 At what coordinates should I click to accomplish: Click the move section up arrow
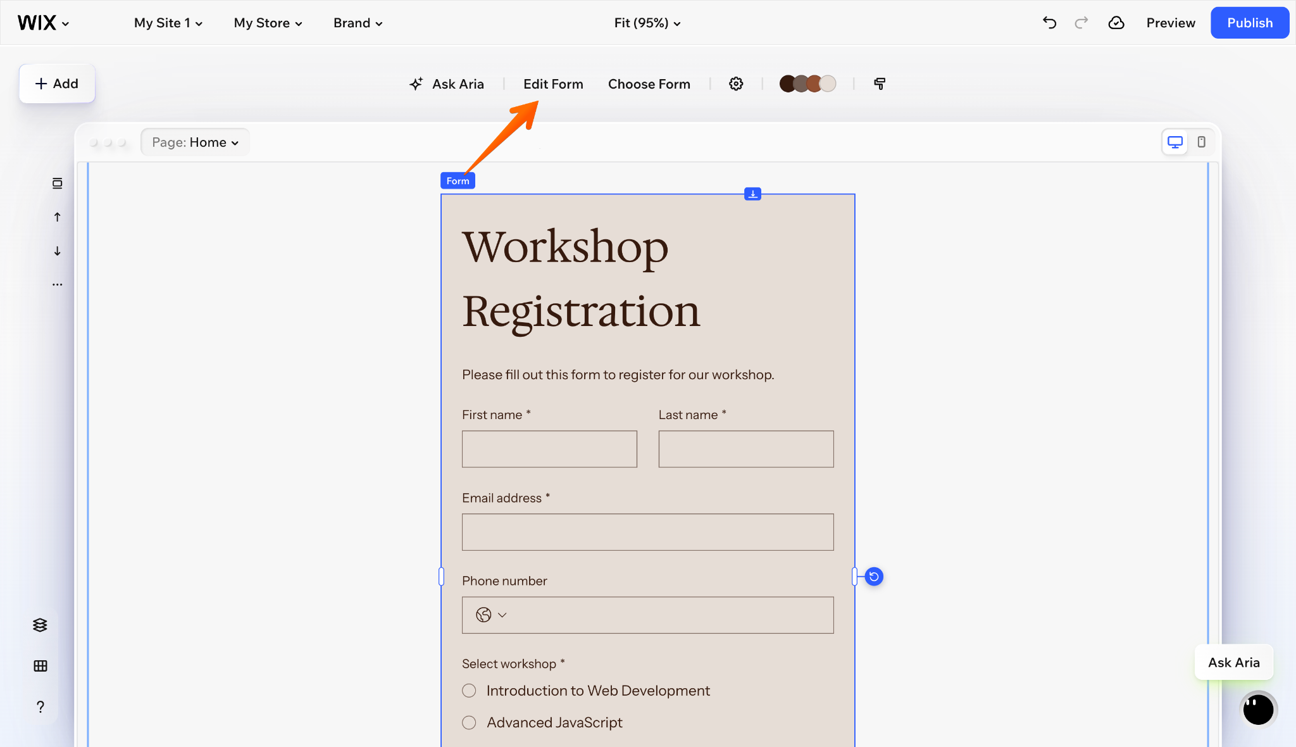[58, 217]
